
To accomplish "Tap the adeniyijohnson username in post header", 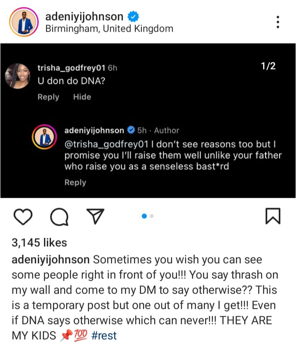I will pyautogui.click(x=84, y=17).
